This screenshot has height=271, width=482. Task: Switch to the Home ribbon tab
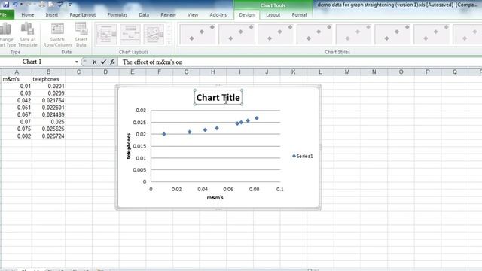tap(28, 15)
